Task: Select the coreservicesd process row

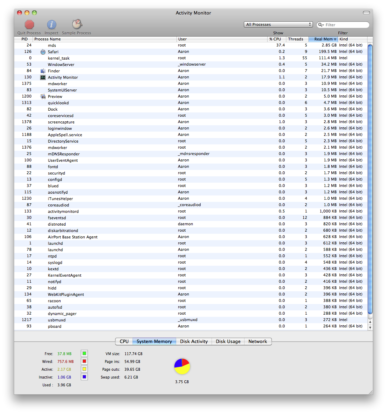Action: coord(191,116)
